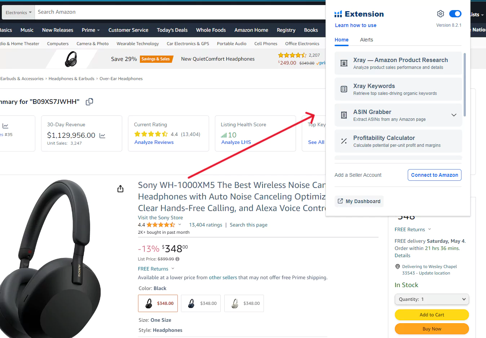
Task: Expand the ASIN Grabber chevron
Action: coord(454,115)
